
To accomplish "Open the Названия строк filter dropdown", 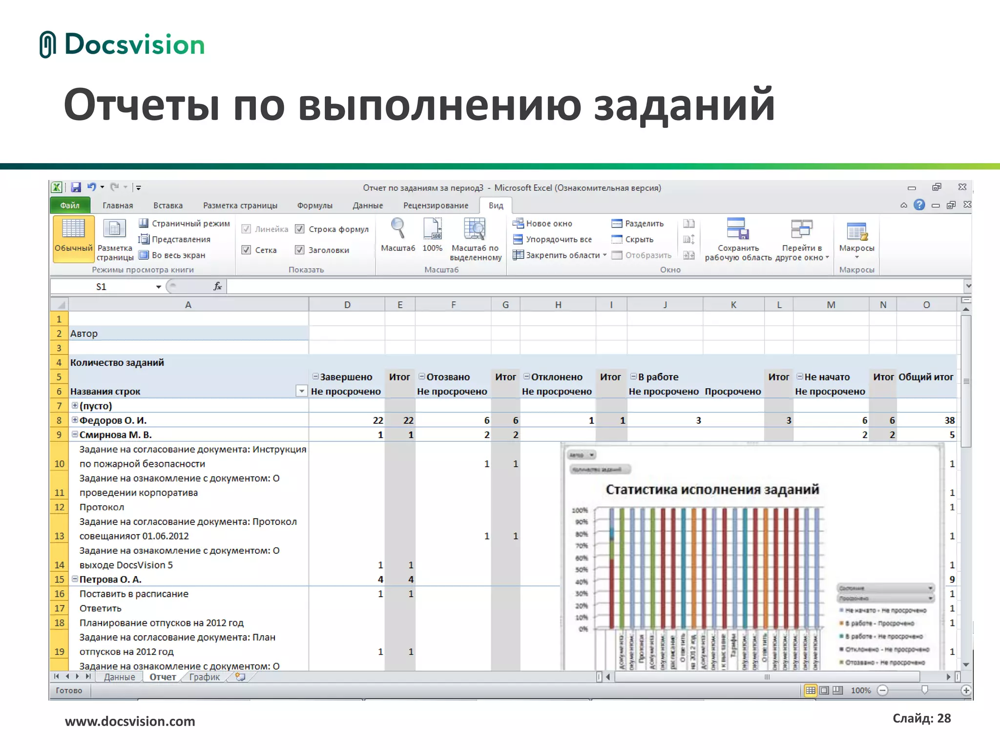I will point(302,391).
